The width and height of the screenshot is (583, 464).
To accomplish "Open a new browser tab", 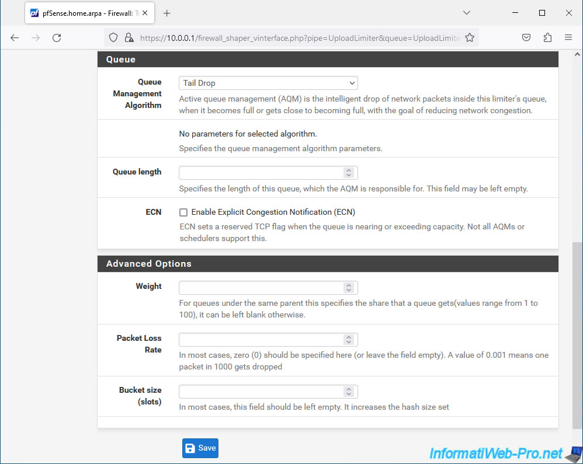I will point(167,13).
